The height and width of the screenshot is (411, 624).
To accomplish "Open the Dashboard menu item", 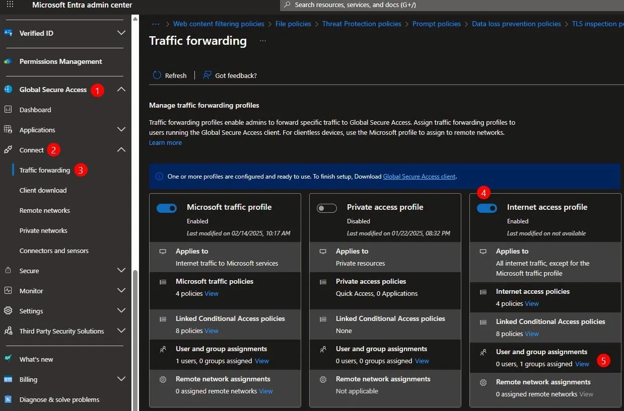I will (x=35, y=110).
